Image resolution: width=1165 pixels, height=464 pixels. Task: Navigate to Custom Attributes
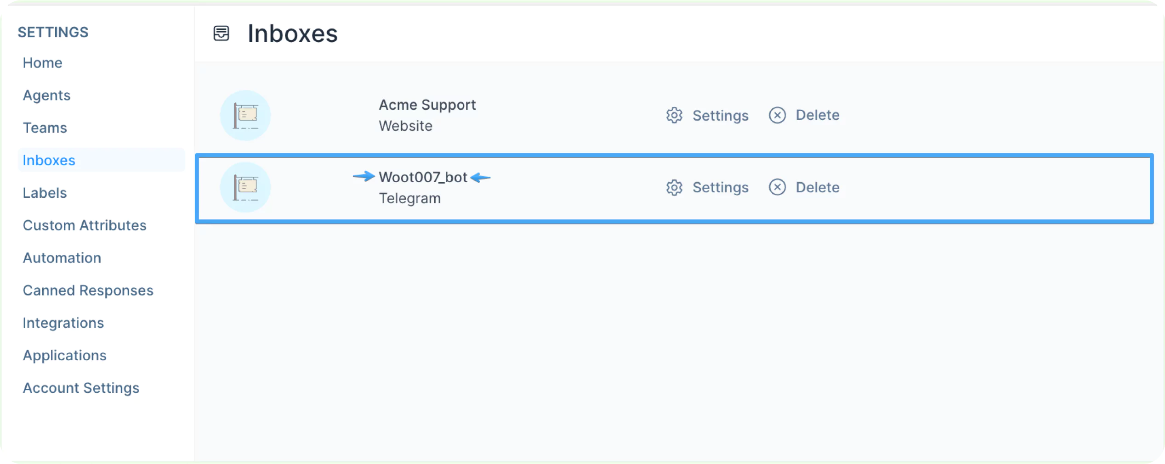point(85,225)
